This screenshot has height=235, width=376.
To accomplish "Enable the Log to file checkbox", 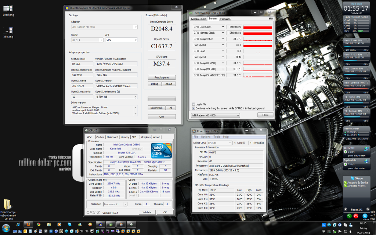I will pyautogui.click(x=194, y=104).
